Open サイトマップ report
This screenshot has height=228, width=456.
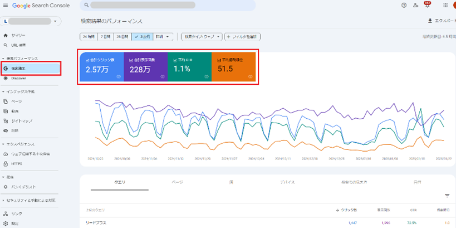point(17,120)
